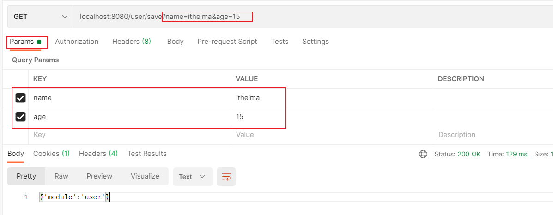The width and height of the screenshot is (553, 215).
Task: Switch to the Authorization tab
Action: coord(77,42)
